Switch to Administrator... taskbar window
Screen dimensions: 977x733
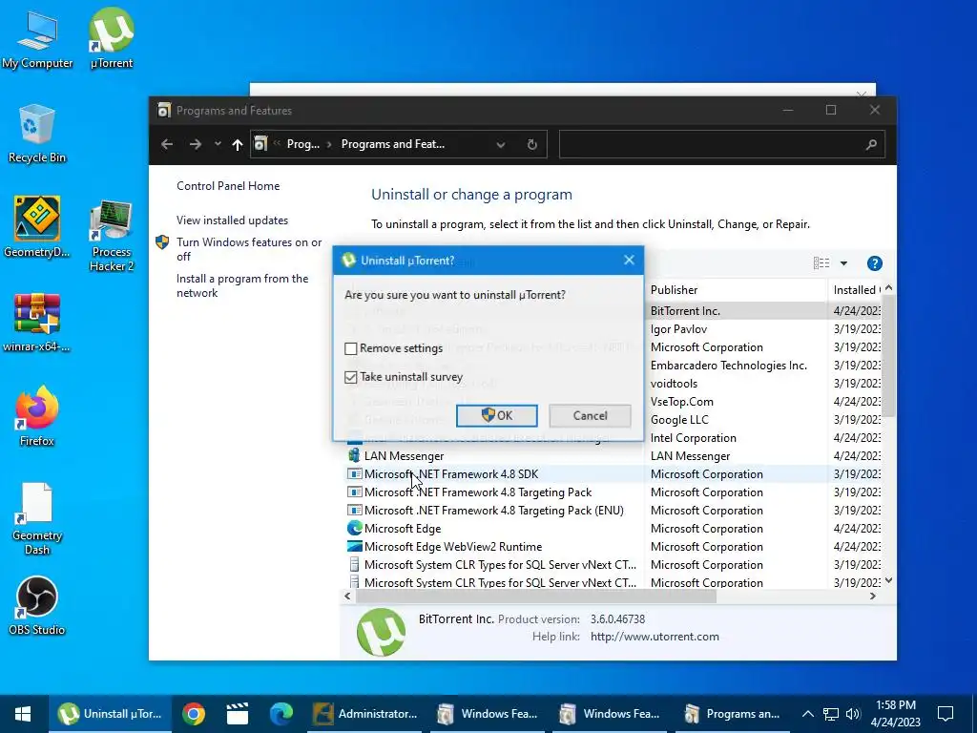pos(365,713)
